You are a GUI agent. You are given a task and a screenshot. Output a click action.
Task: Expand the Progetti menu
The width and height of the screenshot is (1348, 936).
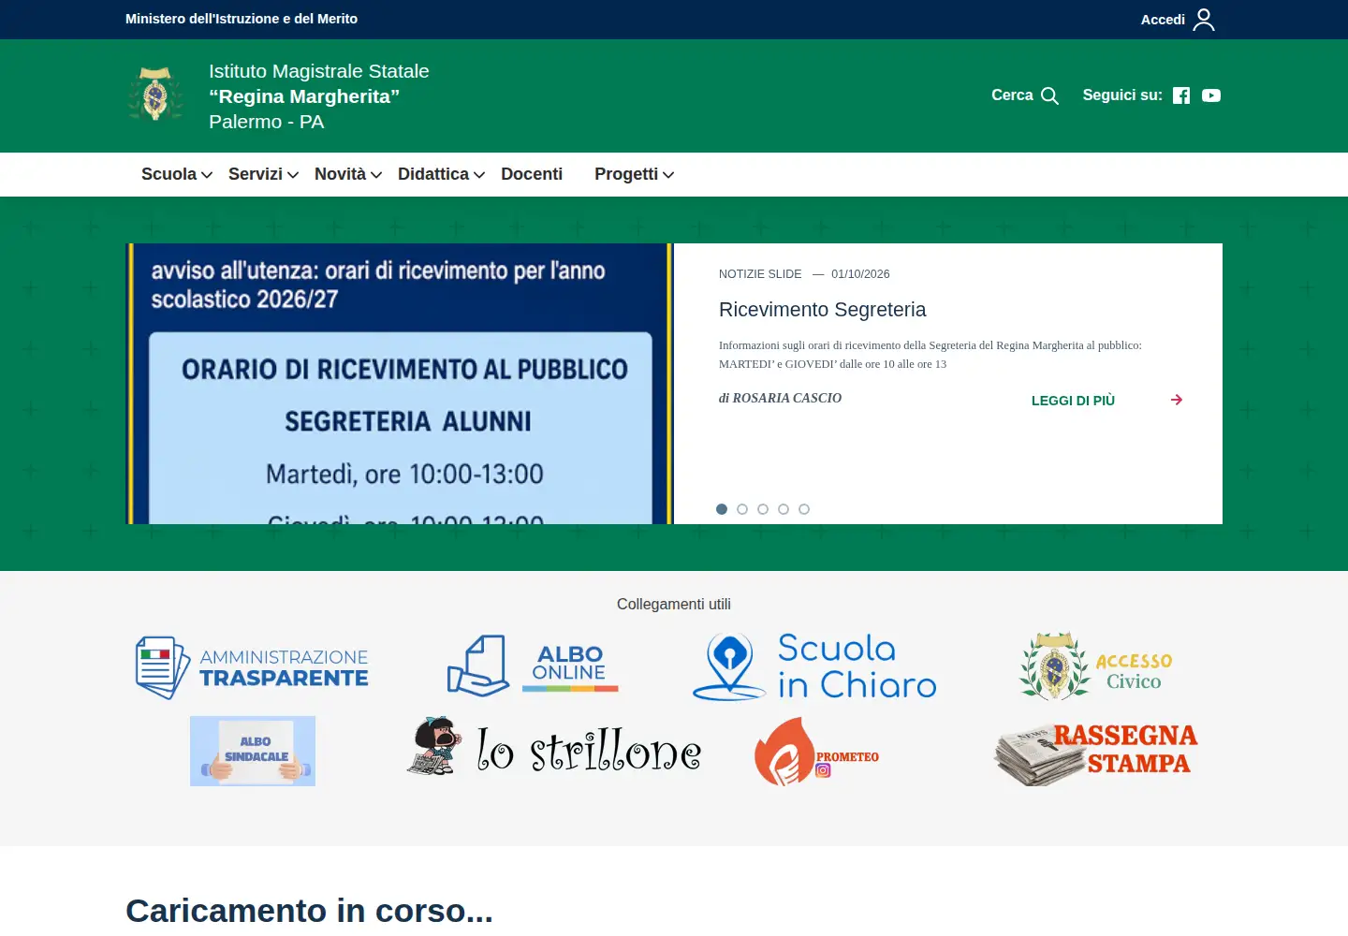635,174
